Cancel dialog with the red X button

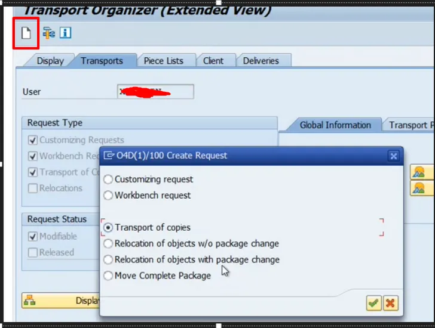(390, 303)
